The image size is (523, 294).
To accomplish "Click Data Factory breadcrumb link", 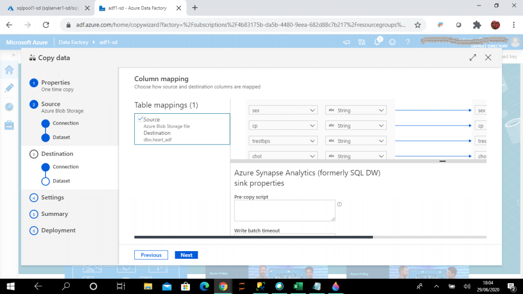I will point(74,42).
